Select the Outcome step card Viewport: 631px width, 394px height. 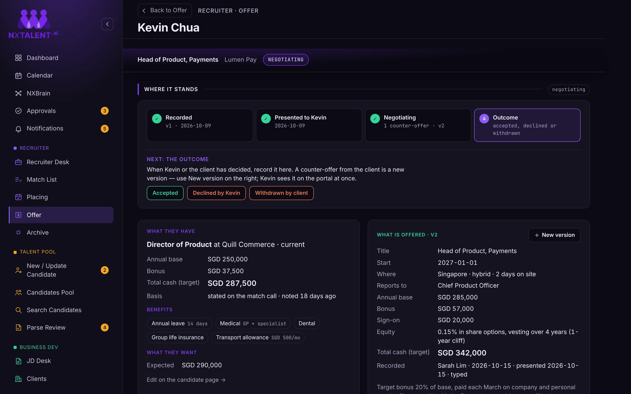527,125
